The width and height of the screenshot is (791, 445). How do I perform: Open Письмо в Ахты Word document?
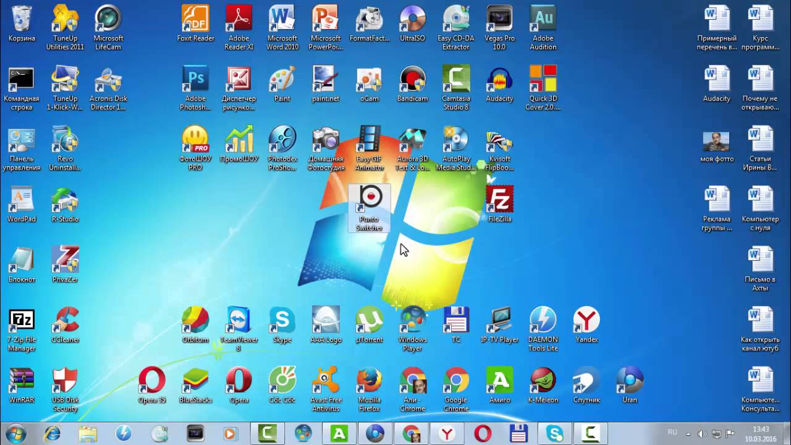[x=760, y=269]
